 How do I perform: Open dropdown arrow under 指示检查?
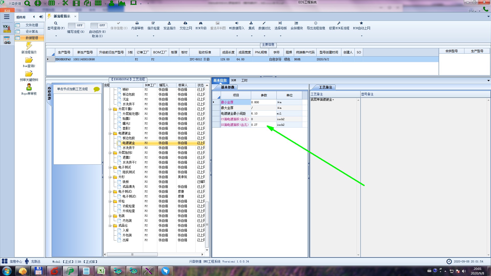point(153,36)
